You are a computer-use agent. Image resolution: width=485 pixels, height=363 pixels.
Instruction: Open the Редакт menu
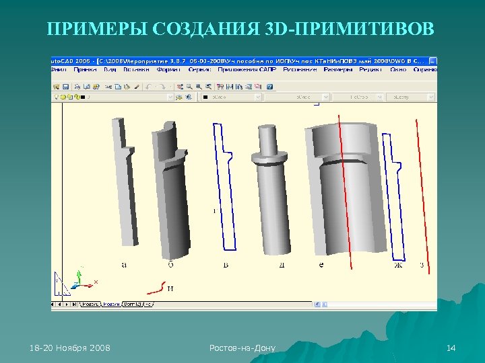point(370,70)
